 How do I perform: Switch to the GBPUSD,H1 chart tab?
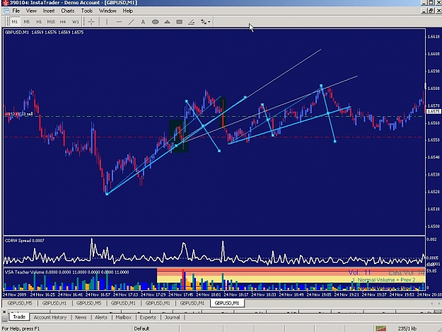point(54,303)
